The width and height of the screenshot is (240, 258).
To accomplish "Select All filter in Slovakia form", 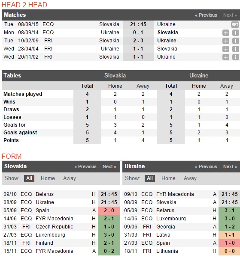I will pyautogui.click(x=29, y=178).
